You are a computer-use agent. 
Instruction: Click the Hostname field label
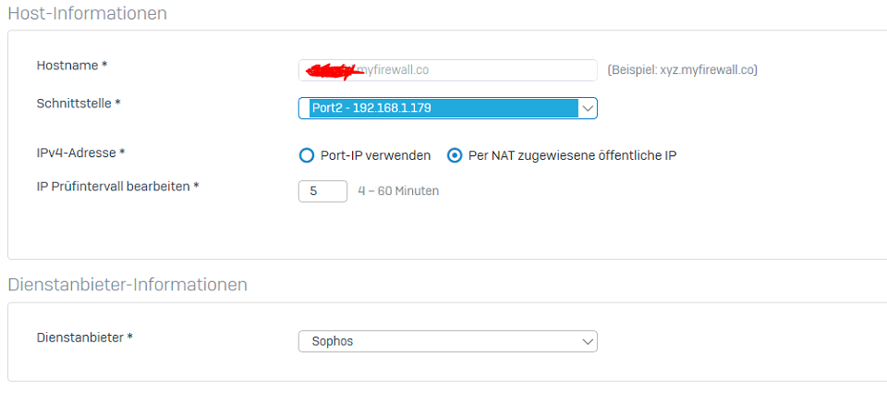pos(72,66)
